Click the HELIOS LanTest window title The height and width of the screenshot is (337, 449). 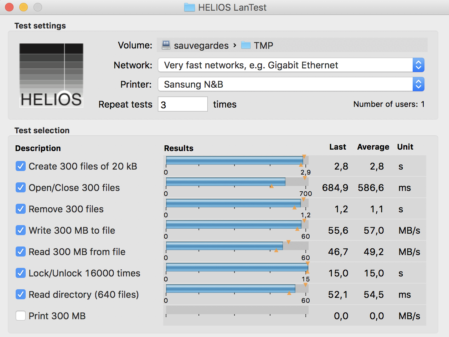click(x=233, y=7)
